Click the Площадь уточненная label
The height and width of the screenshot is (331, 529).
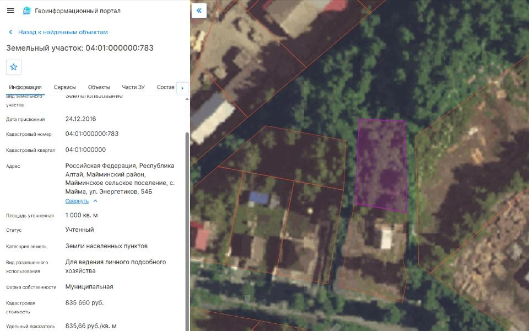click(x=30, y=216)
